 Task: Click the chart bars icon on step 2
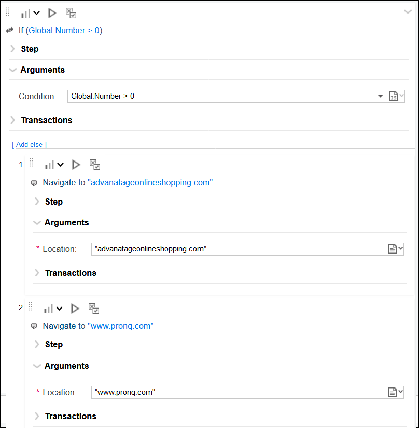point(49,309)
